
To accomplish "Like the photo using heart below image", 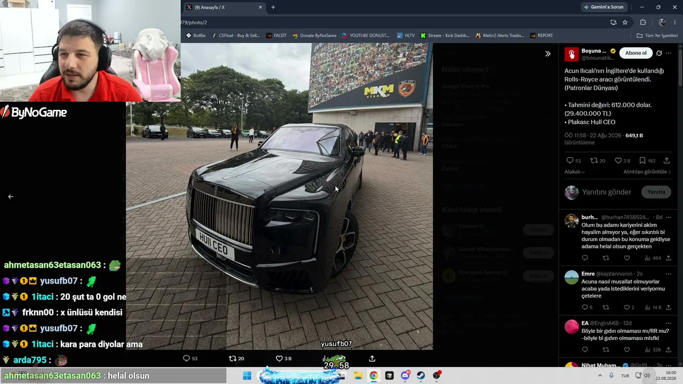I will pyautogui.click(x=279, y=358).
